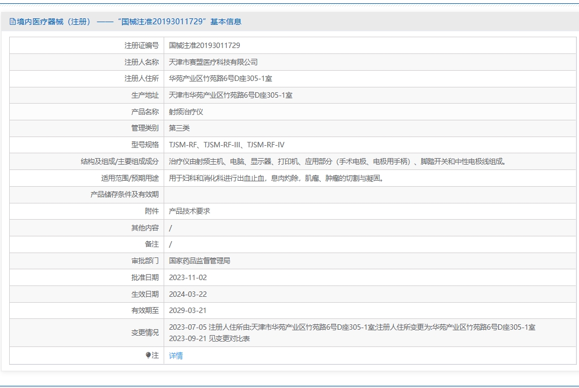
Task: Click the 备注 label cell
Action: point(87,244)
